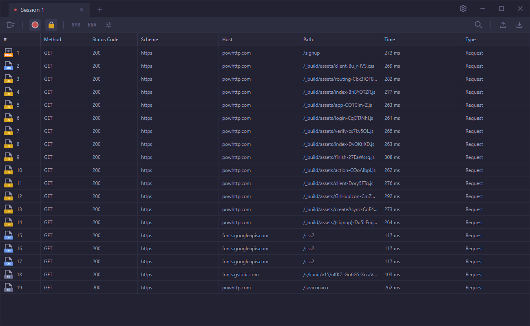
Task: Toggle the ENV proxy option
Action: tap(92, 25)
